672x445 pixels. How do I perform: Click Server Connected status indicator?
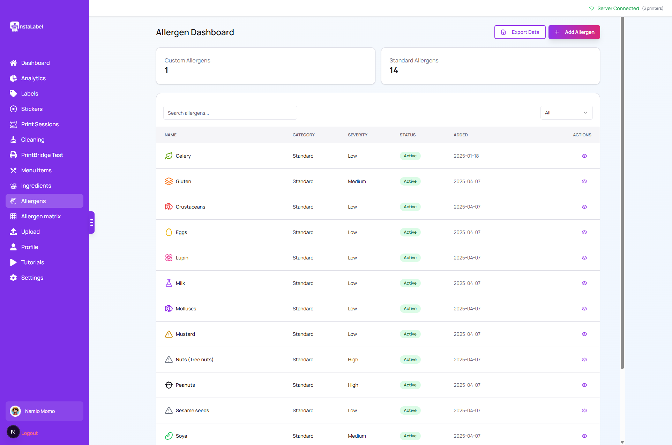click(614, 8)
